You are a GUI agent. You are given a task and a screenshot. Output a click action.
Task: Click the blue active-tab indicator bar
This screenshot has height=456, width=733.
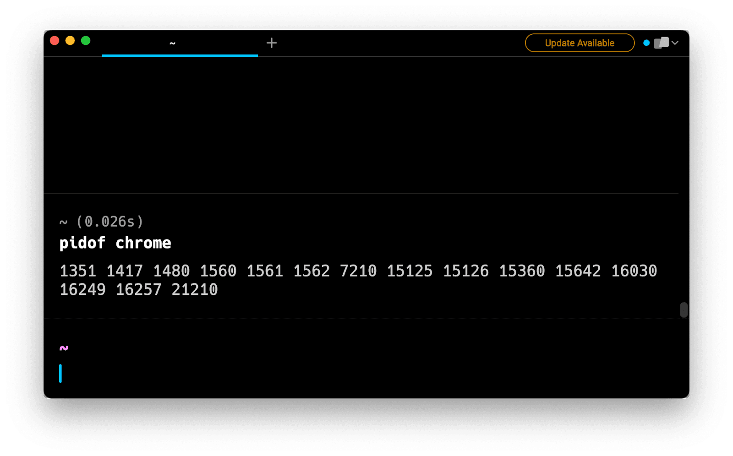click(x=179, y=55)
